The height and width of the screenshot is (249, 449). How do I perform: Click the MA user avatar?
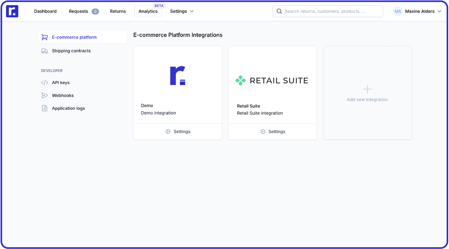click(398, 11)
